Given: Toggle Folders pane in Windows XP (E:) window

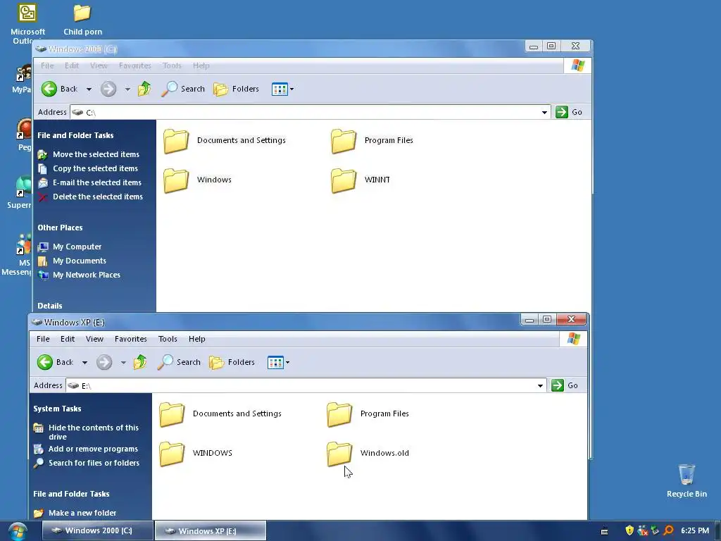Looking at the screenshot, I should point(232,362).
